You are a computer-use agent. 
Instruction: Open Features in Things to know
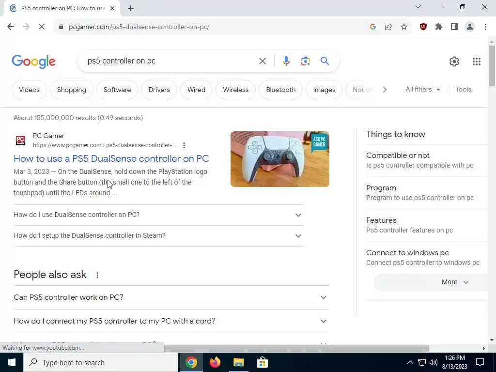427,225
